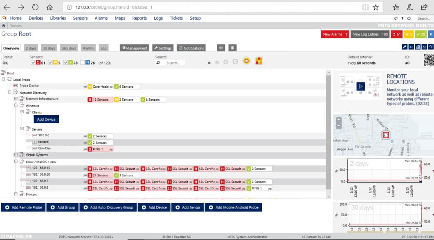The height and width of the screenshot is (240, 434).
Task: Click Add Device under Clients group
Action: pos(46,119)
